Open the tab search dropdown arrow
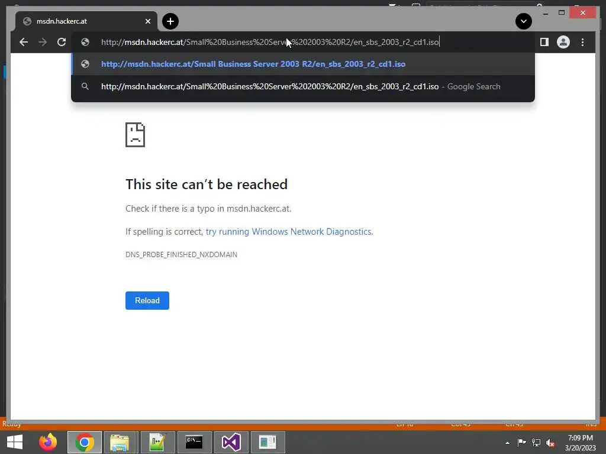Image resolution: width=606 pixels, height=454 pixels. click(x=524, y=21)
